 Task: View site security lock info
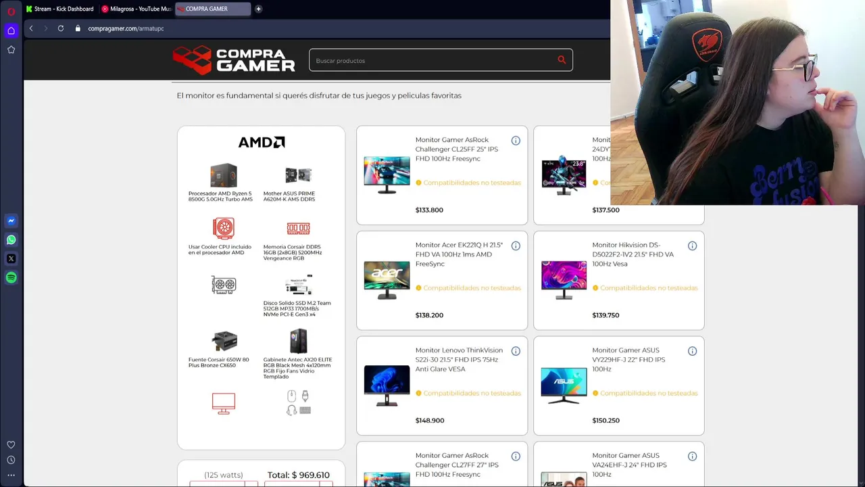coord(78,28)
